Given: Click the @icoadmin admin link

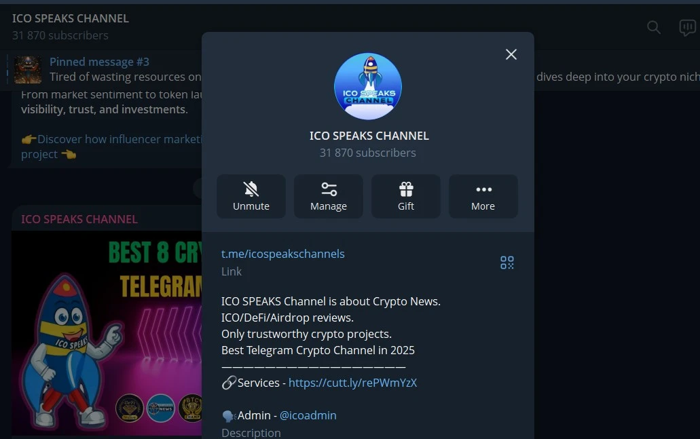Looking at the screenshot, I should click(x=308, y=415).
